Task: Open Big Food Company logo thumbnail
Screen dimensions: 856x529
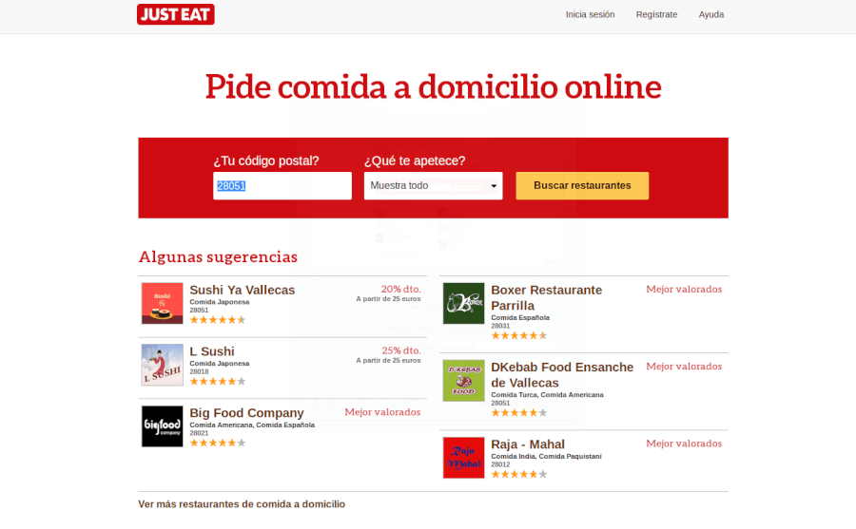Action: 162,426
